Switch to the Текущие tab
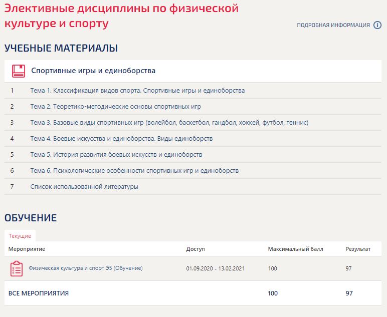The height and width of the screenshot is (317, 387). (20, 236)
